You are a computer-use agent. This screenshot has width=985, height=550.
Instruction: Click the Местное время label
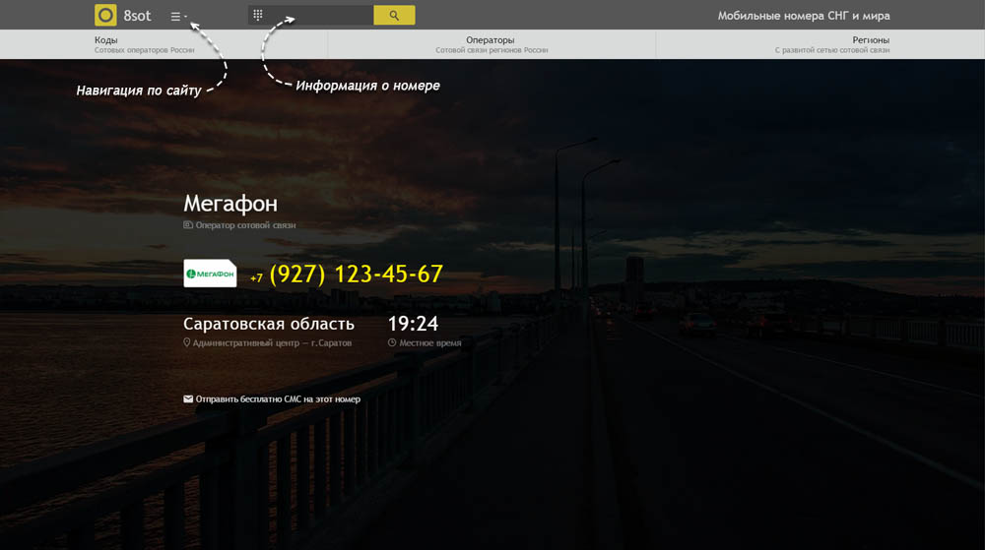430,343
